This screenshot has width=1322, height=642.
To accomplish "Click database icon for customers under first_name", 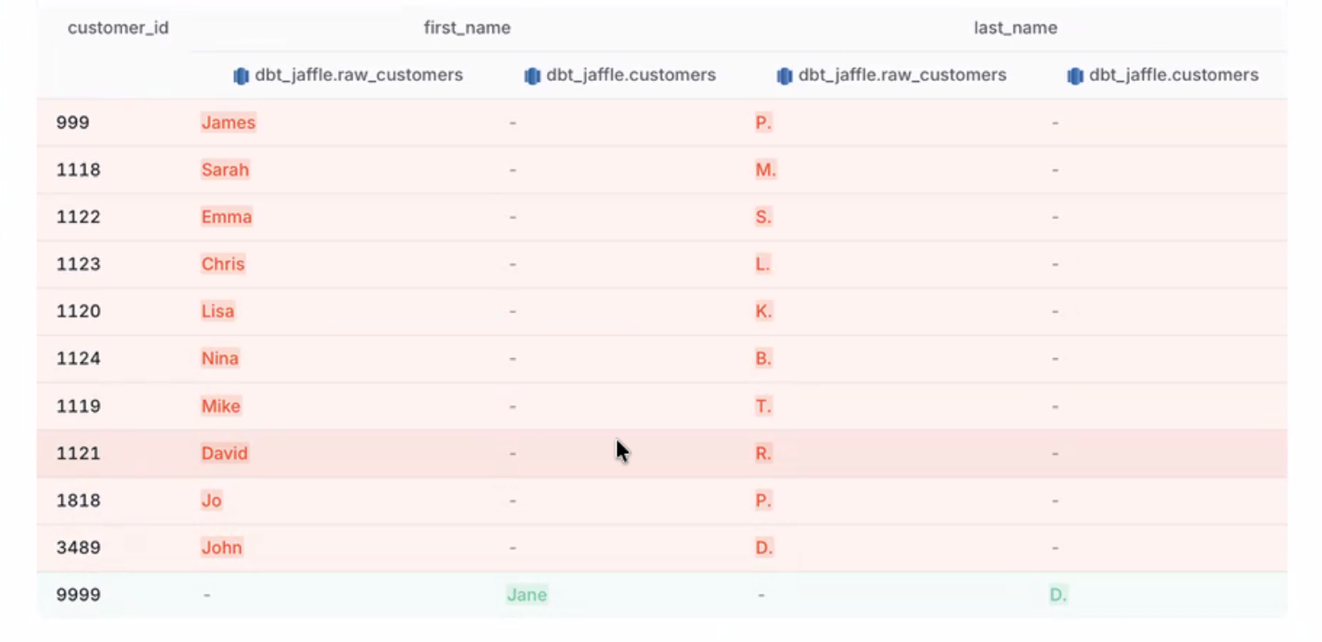I will pos(532,76).
